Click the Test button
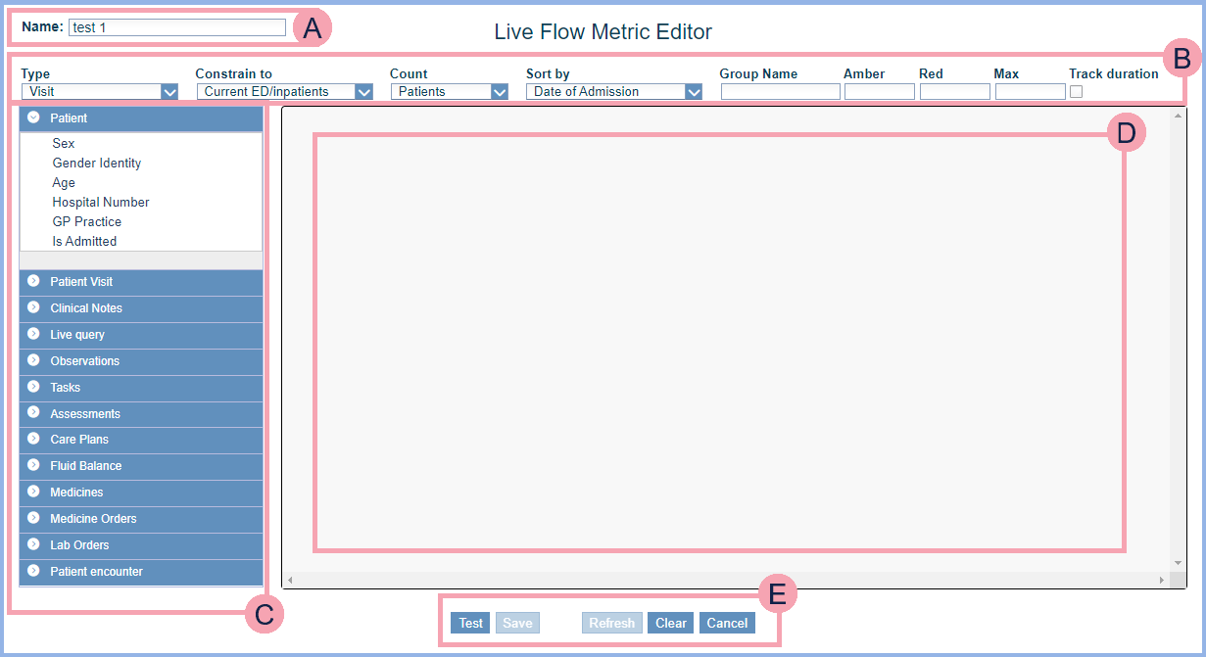Viewport: 1206px width, 657px height. pyautogui.click(x=471, y=623)
